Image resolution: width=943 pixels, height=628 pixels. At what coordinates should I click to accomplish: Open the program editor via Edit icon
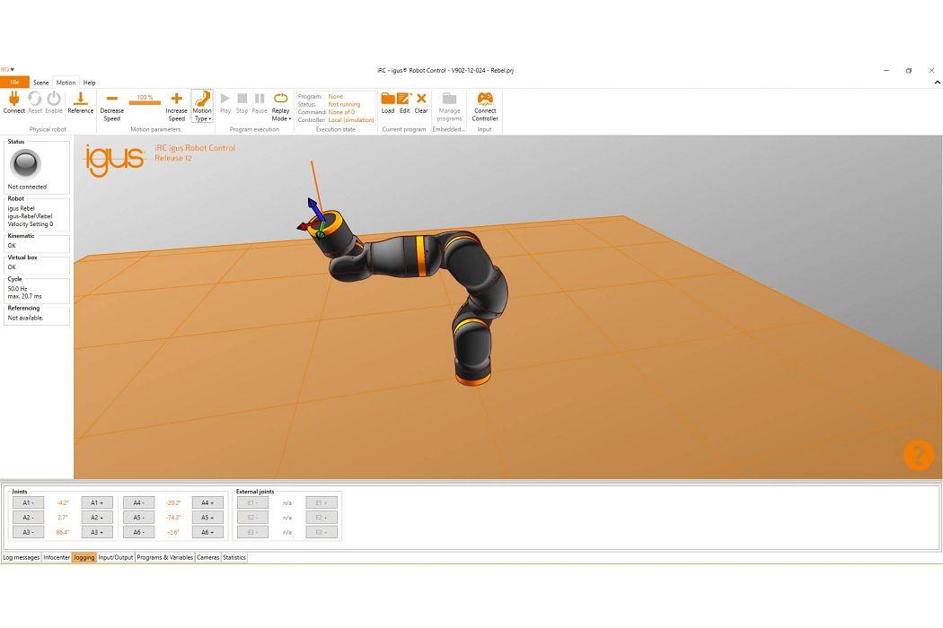click(x=404, y=102)
